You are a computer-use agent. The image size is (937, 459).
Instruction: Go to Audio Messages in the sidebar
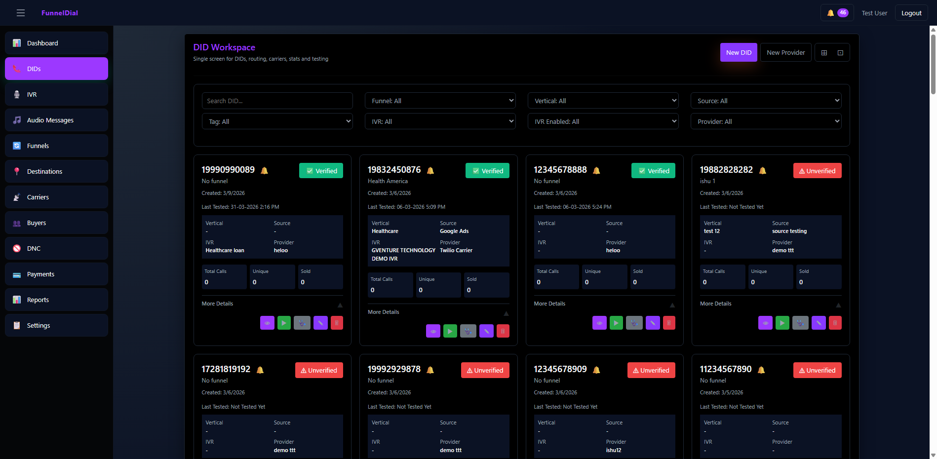[56, 120]
